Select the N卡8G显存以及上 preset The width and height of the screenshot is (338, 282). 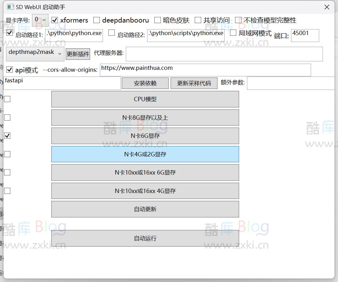pos(145,117)
